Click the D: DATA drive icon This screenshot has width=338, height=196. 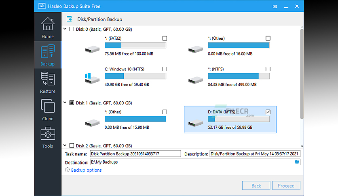click(196, 123)
